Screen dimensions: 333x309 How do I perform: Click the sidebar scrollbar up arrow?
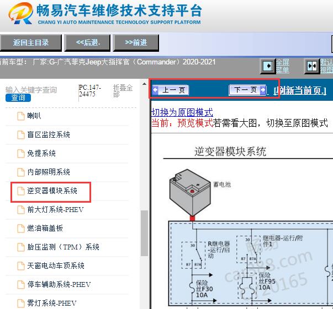tap(145, 84)
